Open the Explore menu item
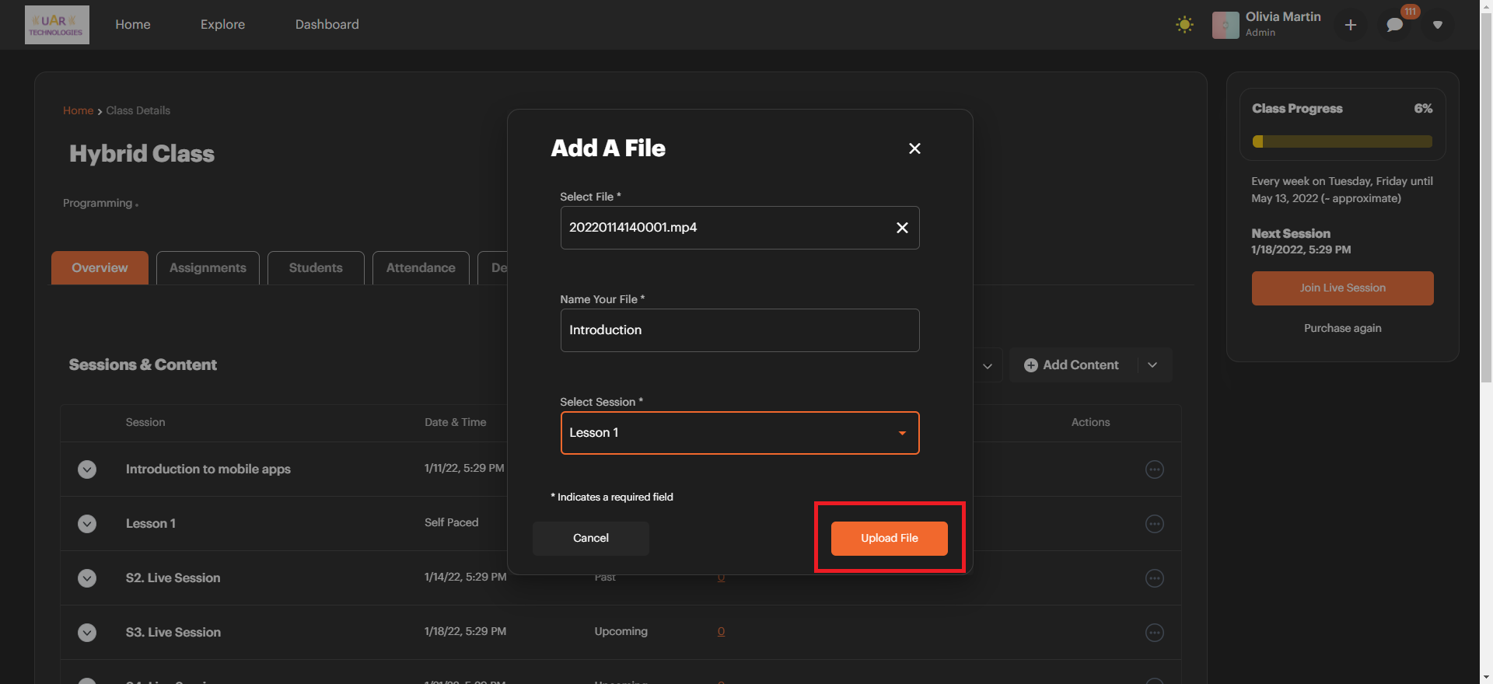1493x684 pixels. (x=222, y=25)
